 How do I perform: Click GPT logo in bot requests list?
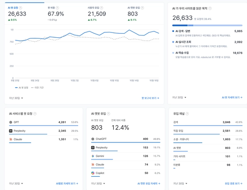(x=11, y=122)
